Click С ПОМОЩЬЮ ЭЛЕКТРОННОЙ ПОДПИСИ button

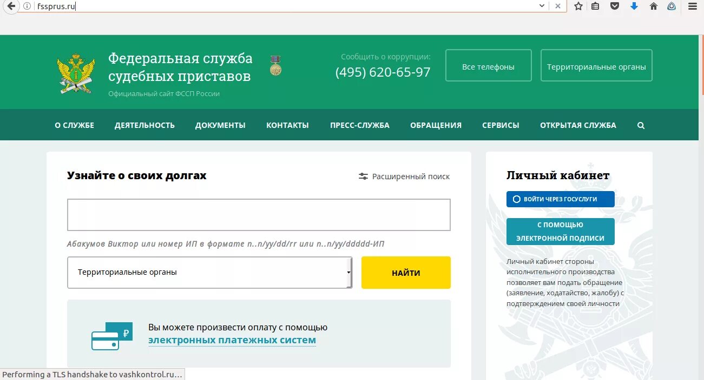561,232
